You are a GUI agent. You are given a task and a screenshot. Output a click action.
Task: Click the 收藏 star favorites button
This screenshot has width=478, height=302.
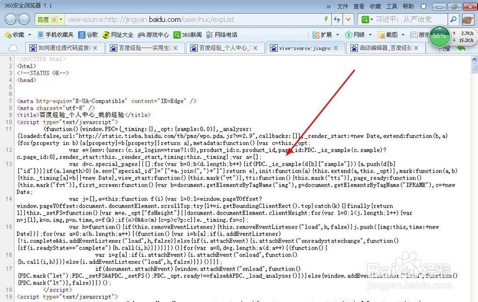click(x=14, y=35)
